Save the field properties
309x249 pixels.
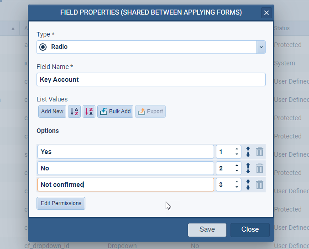tap(207, 229)
